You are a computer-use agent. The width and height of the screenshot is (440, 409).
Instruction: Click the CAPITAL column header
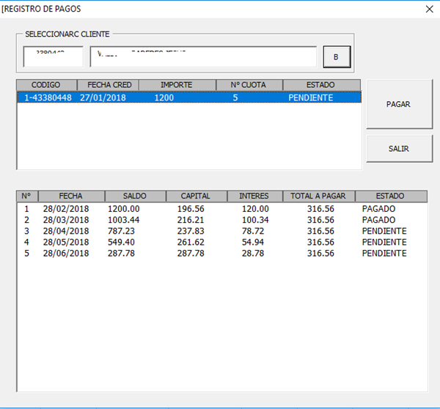click(x=195, y=196)
